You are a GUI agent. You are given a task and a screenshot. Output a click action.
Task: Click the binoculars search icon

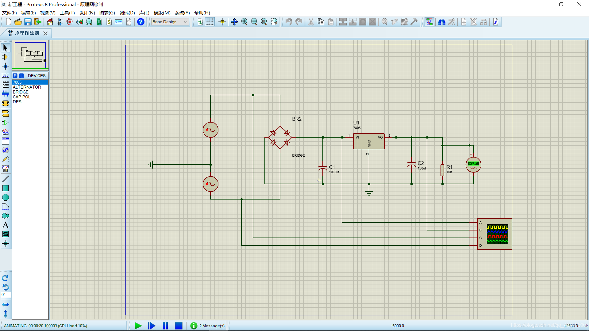(x=441, y=22)
